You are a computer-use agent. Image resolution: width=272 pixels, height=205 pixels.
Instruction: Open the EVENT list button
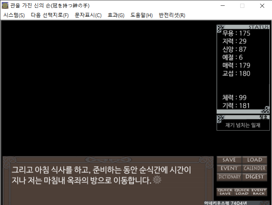229,168
